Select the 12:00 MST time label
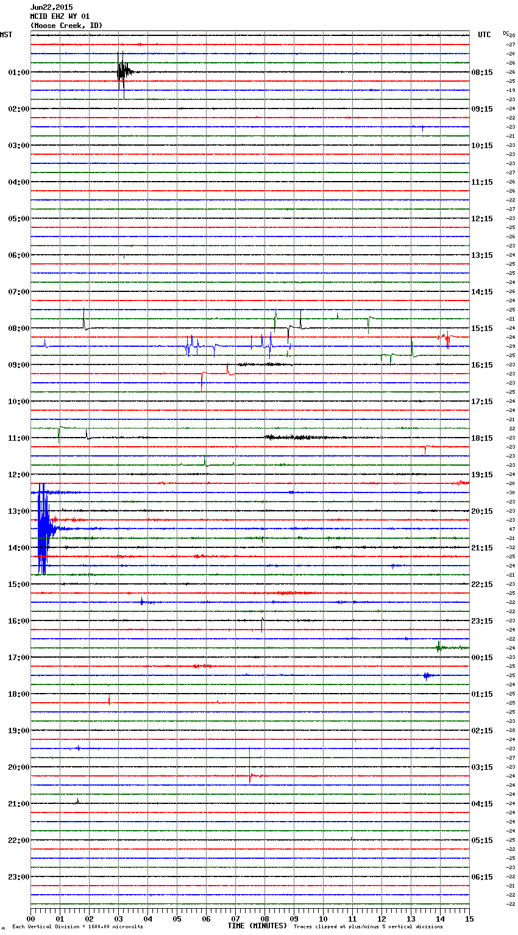 pos(18,475)
